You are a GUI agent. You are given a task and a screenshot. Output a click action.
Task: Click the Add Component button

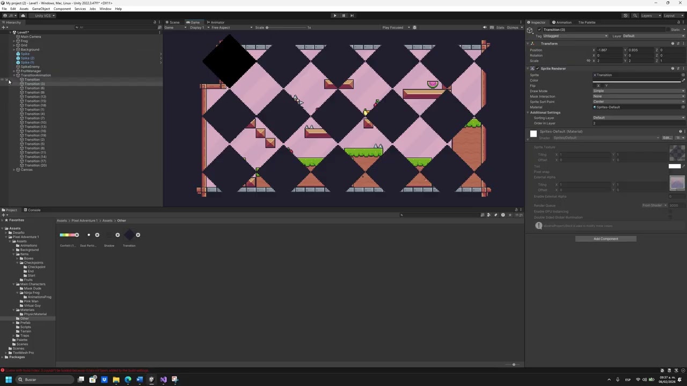pyautogui.click(x=606, y=239)
